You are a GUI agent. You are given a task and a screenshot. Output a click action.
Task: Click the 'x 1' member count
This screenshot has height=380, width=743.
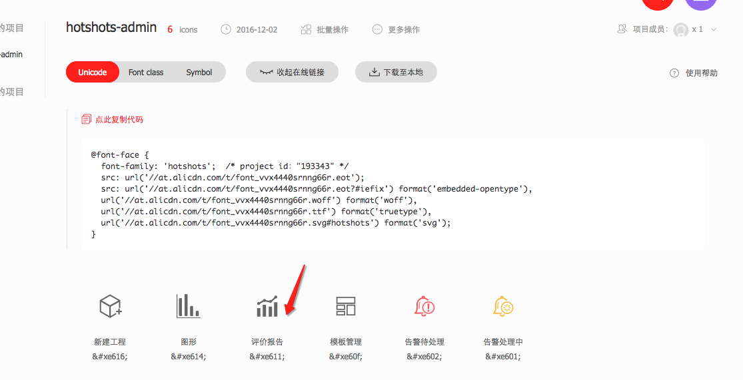coord(698,29)
